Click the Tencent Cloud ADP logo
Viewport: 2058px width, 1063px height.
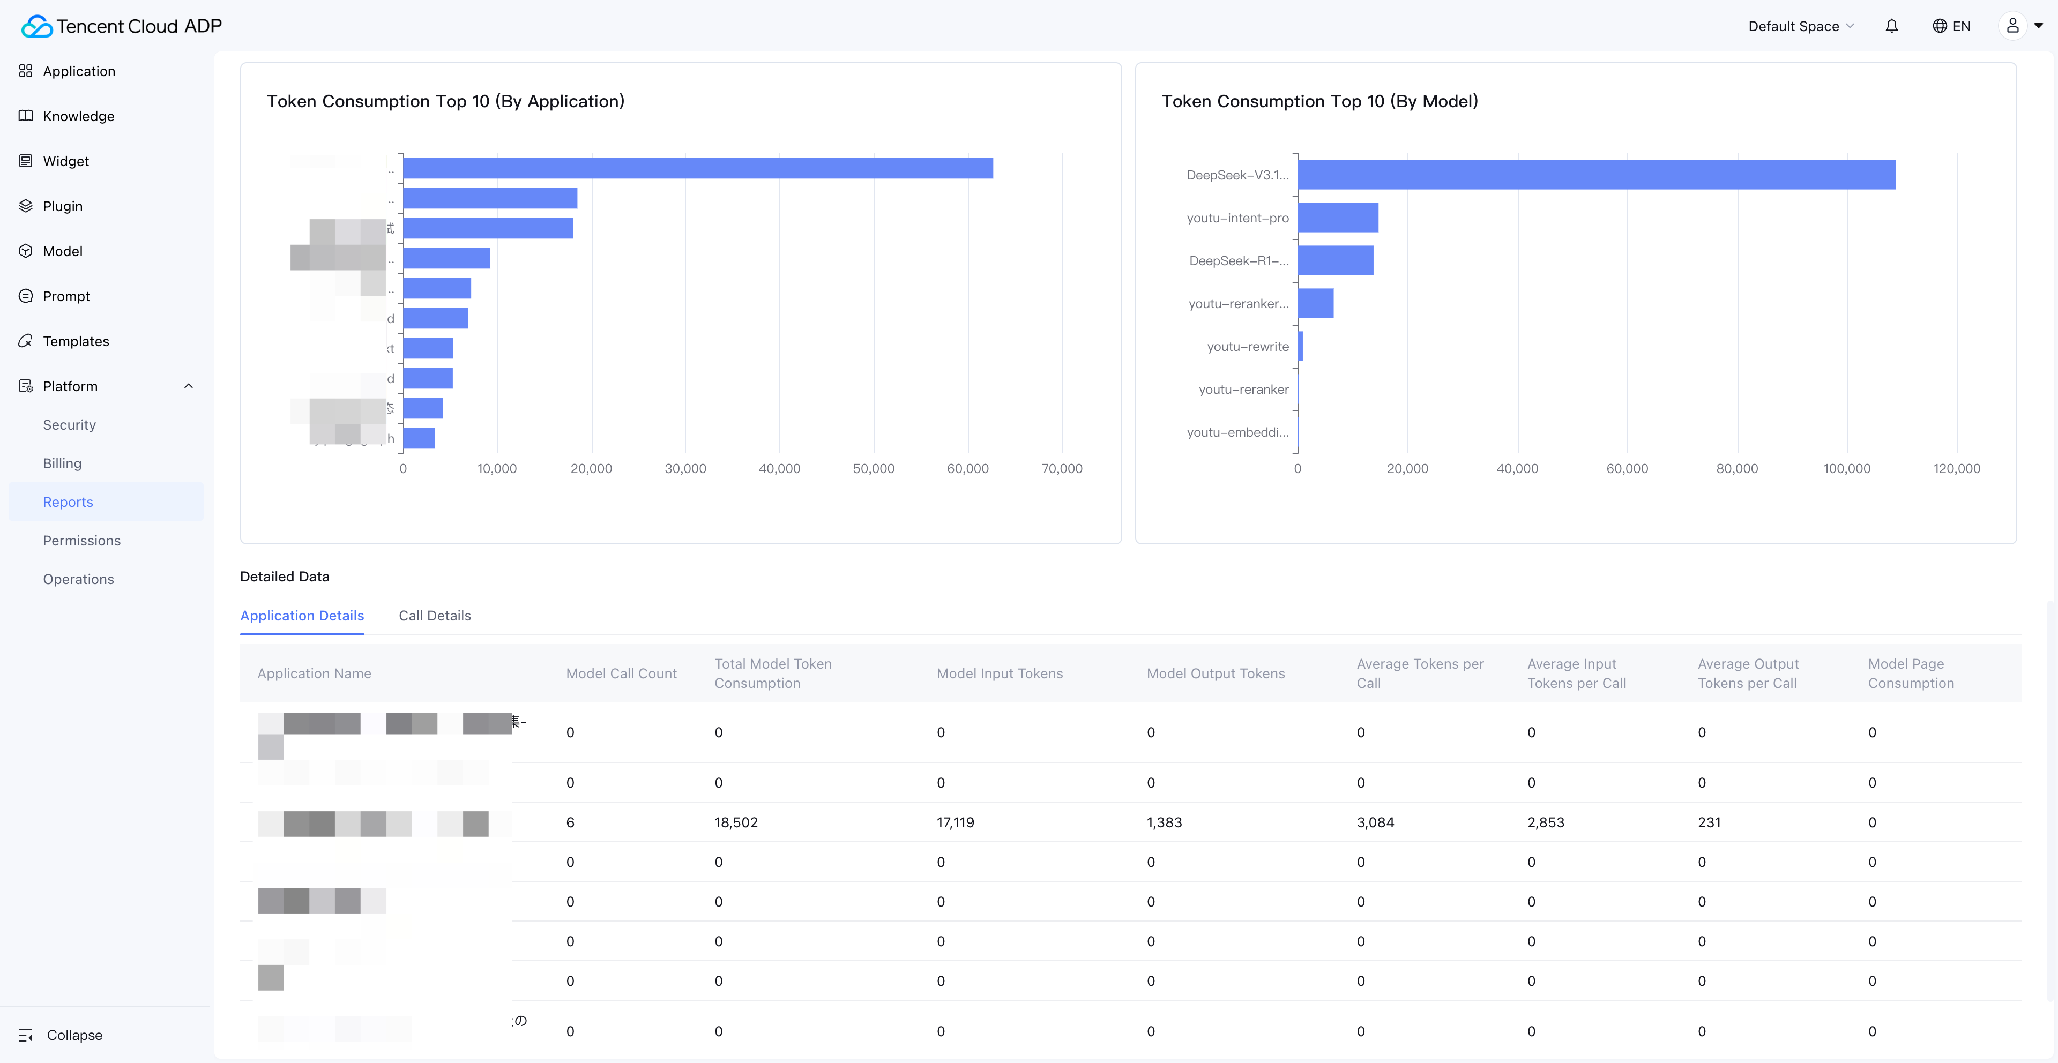122,26
